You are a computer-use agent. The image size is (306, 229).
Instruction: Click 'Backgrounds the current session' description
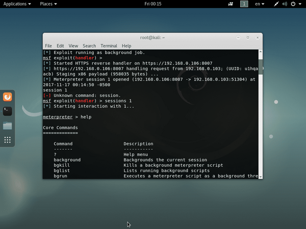pos(165,160)
